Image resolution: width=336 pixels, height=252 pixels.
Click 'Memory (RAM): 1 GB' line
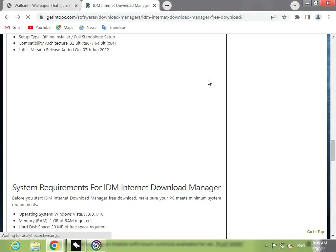(x=55, y=220)
